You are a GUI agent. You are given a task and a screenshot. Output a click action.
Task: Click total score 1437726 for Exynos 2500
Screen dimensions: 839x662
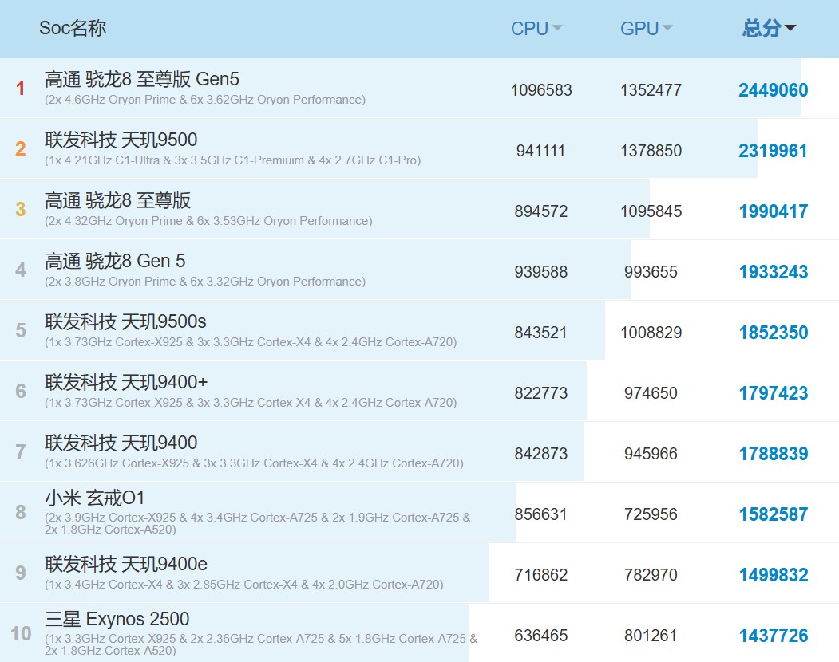click(773, 636)
